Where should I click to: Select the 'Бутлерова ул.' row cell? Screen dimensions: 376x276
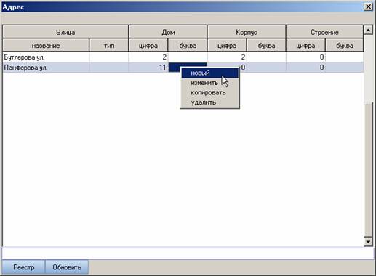click(x=46, y=57)
